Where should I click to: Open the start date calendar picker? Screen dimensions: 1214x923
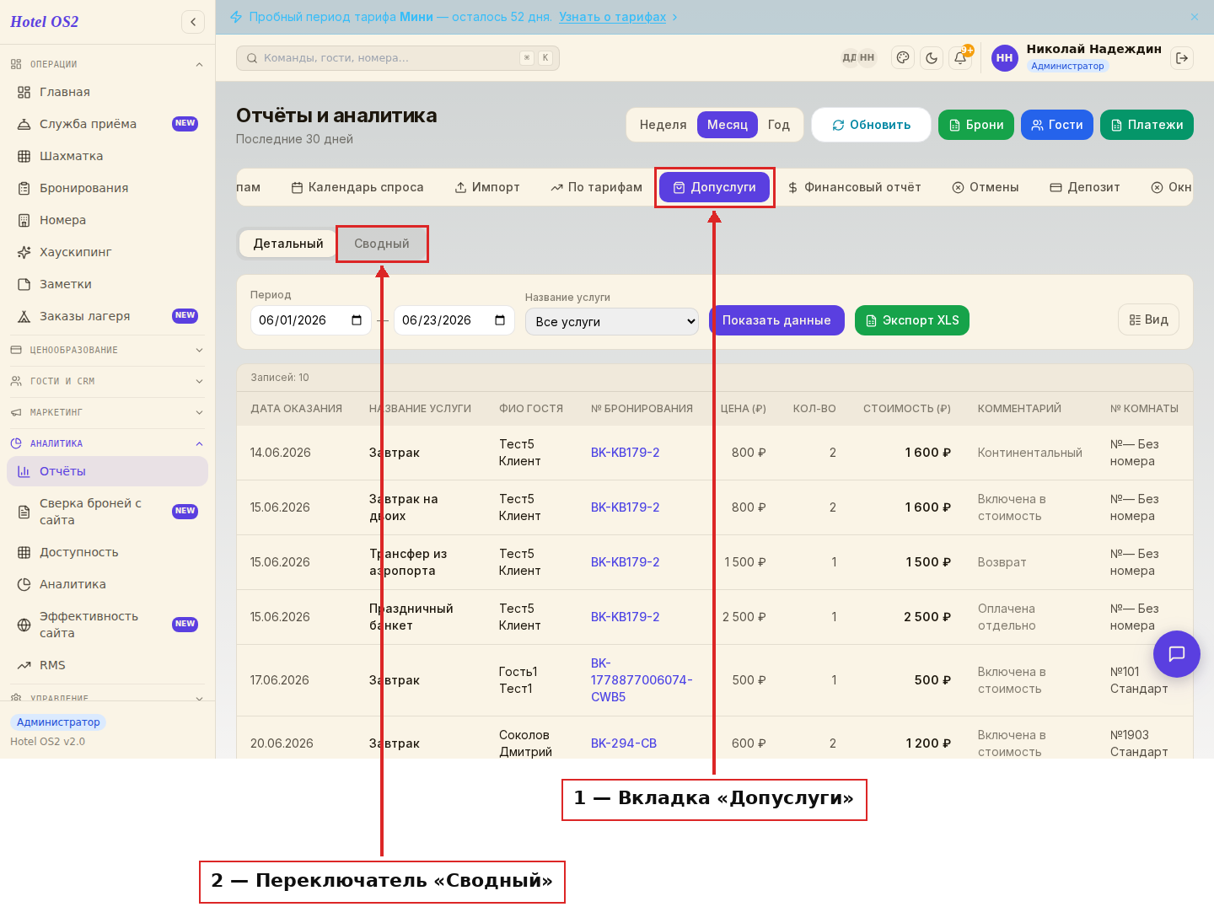[x=357, y=320]
